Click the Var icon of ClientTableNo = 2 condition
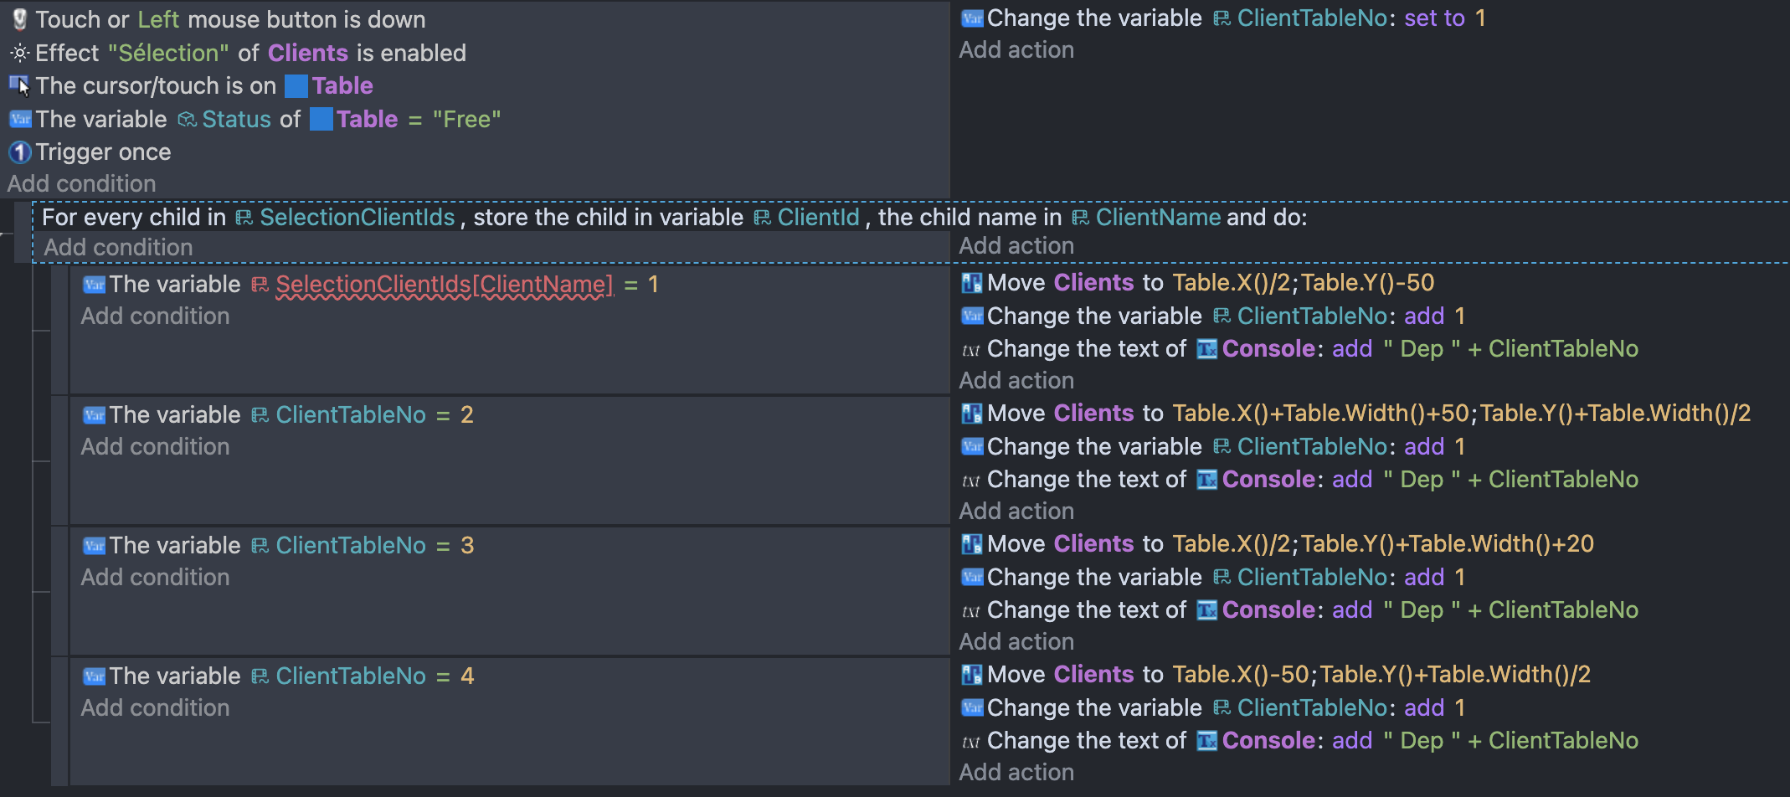This screenshot has width=1790, height=797. coord(94,414)
